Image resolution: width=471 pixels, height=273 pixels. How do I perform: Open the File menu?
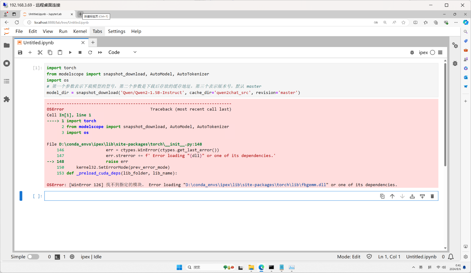click(x=19, y=31)
